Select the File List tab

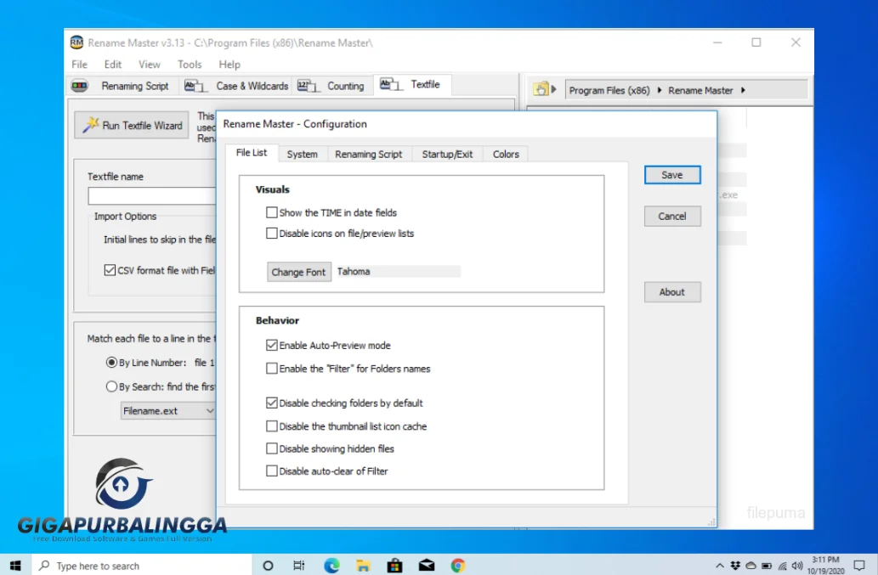252,153
